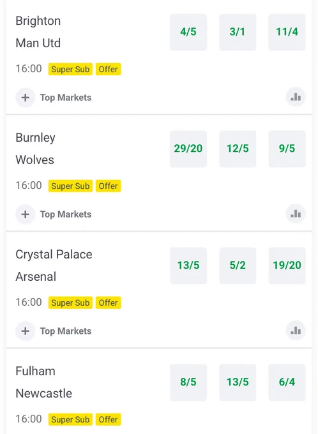Pick Newcastle win odds 6/4

287,382
